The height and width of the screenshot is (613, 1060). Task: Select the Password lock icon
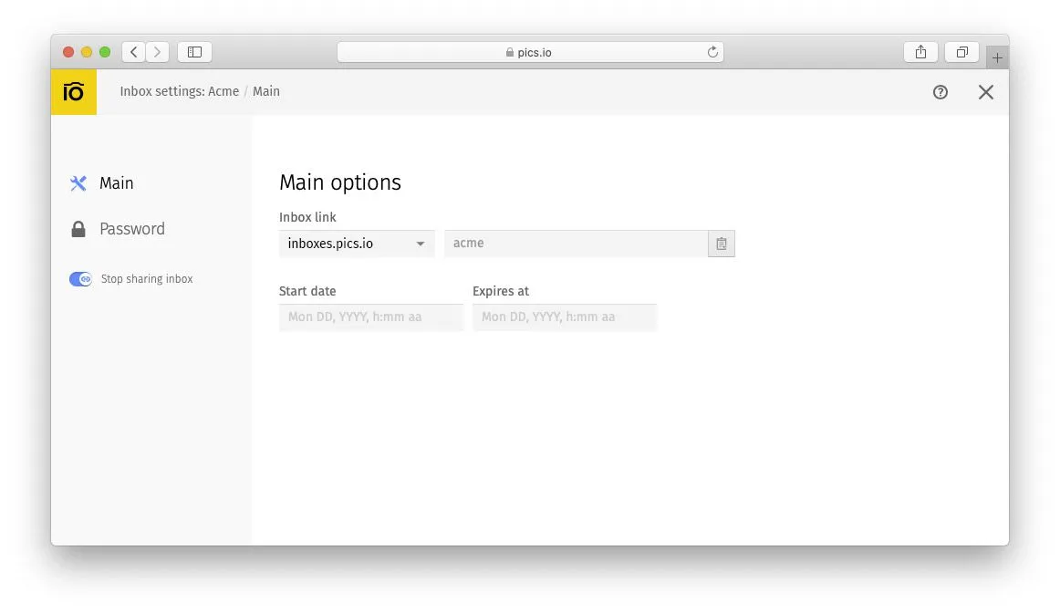[78, 228]
